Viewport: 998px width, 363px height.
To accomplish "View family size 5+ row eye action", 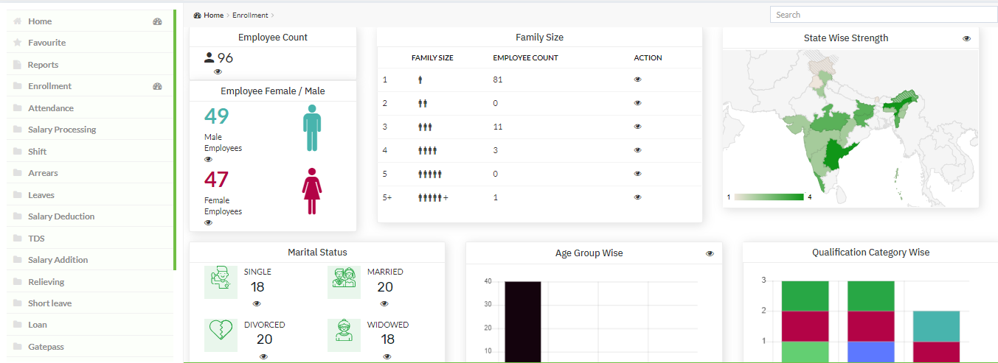I will [x=638, y=197].
